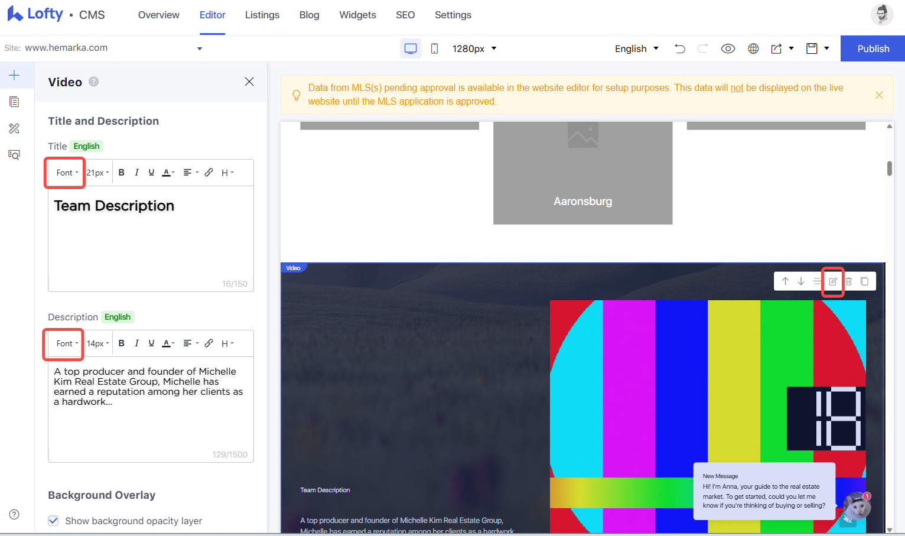Open Title Font dropdown

(x=67, y=173)
